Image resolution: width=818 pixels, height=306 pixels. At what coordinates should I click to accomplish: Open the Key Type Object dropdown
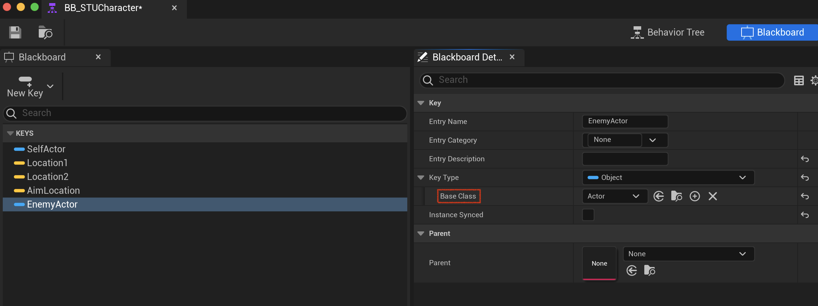(668, 178)
